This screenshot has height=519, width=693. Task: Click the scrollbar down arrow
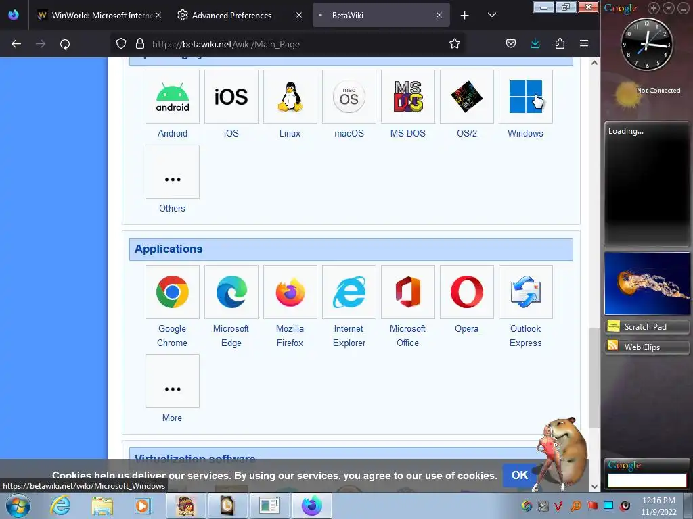point(594,487)
